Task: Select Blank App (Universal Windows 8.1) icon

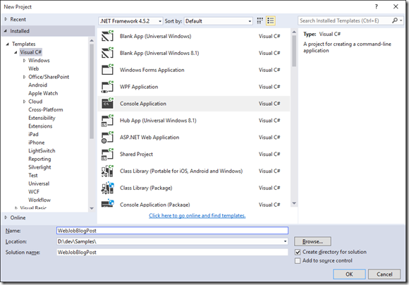Action: (x=107, y=53)
